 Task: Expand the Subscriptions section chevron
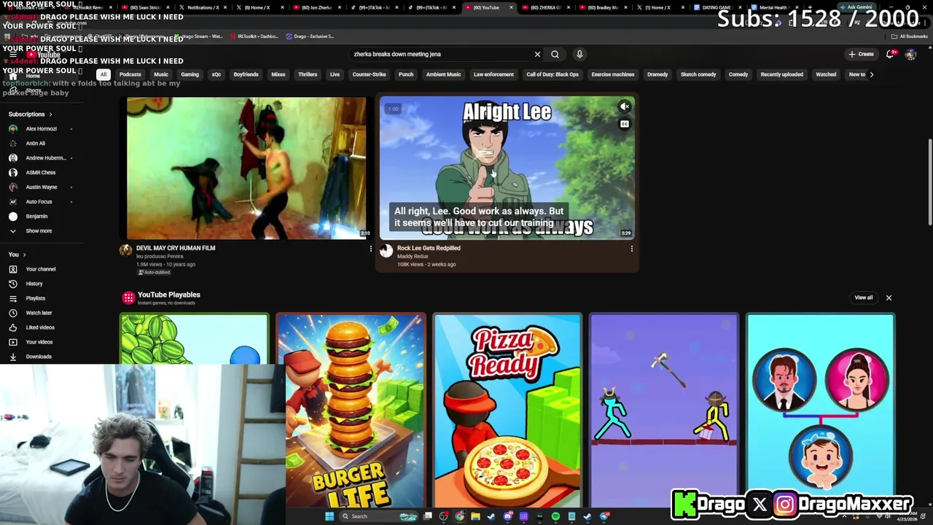[50, 114]
